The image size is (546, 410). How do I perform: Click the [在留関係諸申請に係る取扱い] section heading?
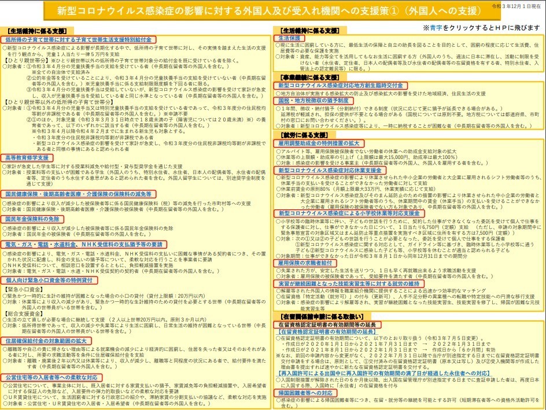(322, 317)
